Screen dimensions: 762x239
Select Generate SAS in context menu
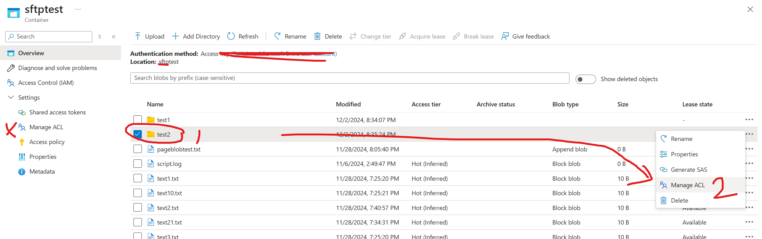click(x=689, y=170)
